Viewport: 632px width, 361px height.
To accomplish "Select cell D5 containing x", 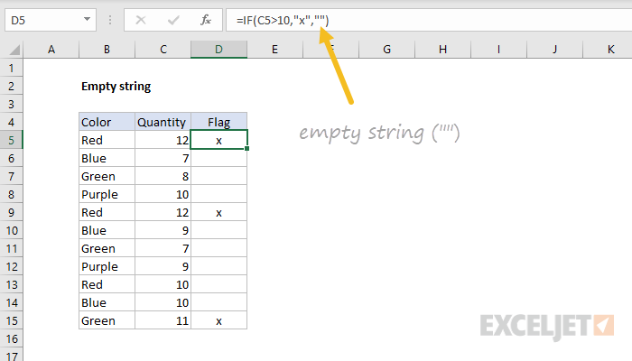I will tap(218, 140).
